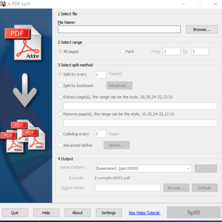Click the From page number field
The image size is (222, 222).
(171, 51)
